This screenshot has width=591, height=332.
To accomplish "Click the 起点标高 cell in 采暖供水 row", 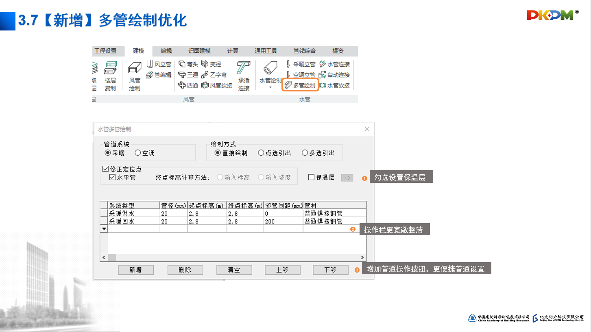I will [x=207, y=213].
